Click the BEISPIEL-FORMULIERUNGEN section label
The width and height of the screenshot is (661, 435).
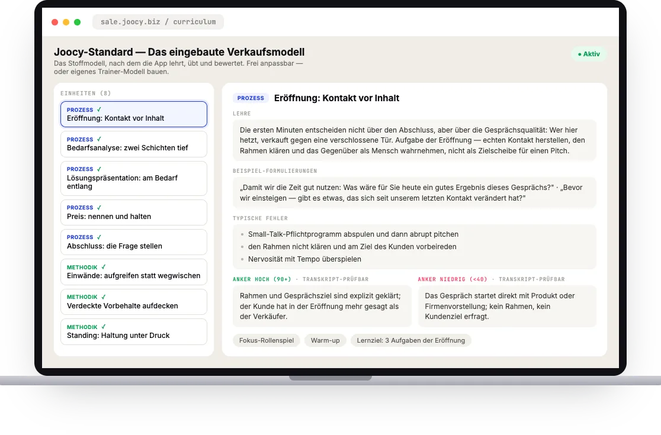point(275,171)
